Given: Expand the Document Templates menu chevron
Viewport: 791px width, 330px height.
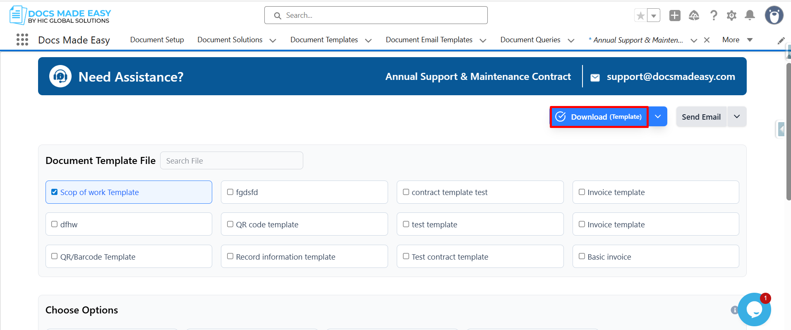Looking at the screenshot, I should 368,40.
